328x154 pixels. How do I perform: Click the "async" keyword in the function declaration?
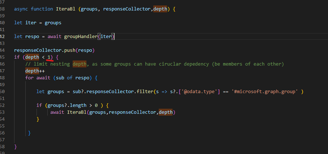pyautogui.click(x=21, y=9)
